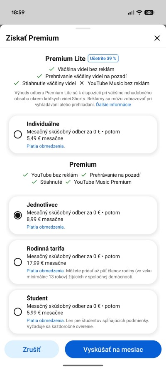Tap the sheet drag handle at top
The image size is (166, 370).
click(x=83, y=29)
